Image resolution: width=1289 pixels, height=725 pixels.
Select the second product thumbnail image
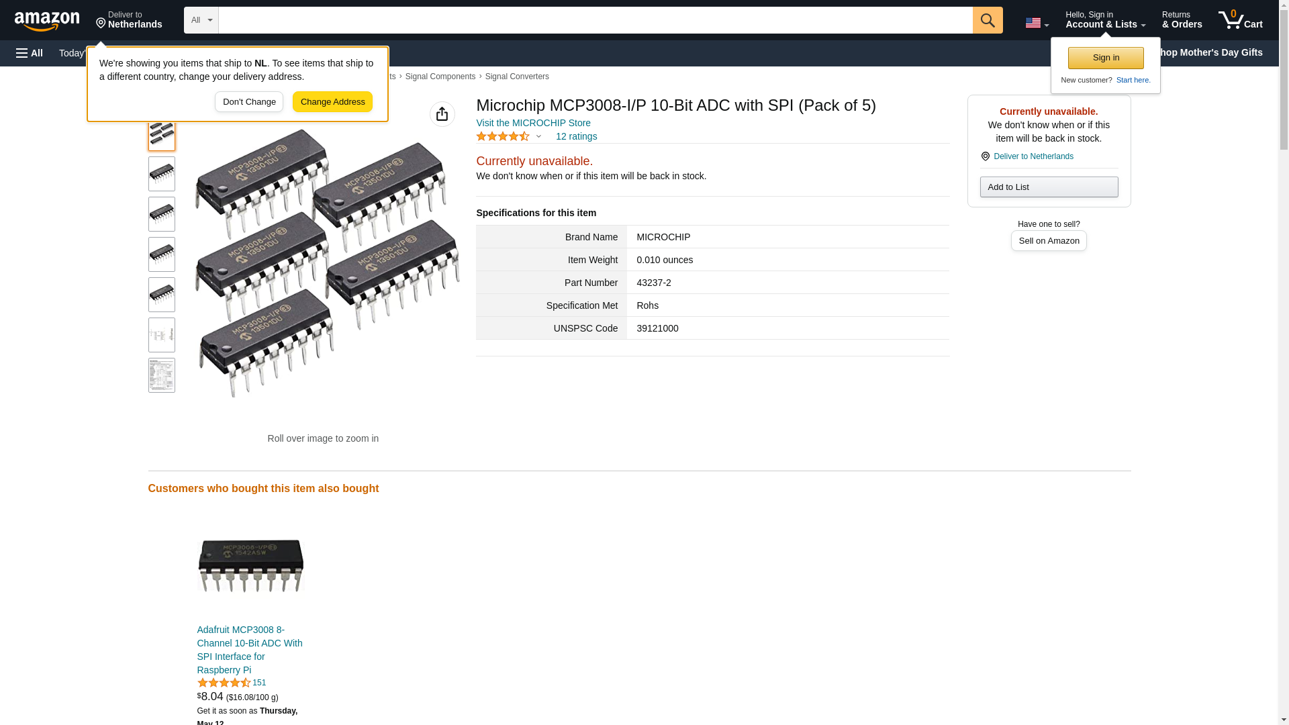coord(162,174)
